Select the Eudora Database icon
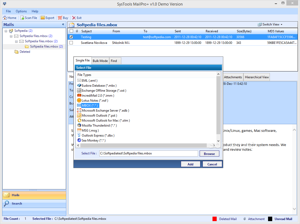This screenshot has width=300, height=224. click(x=79, y=85)
